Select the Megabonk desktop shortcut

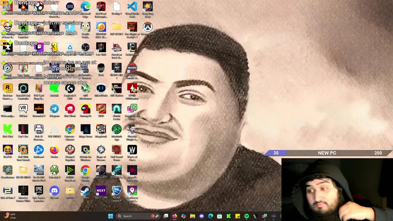pyautogui.click(x=101, y=130)
